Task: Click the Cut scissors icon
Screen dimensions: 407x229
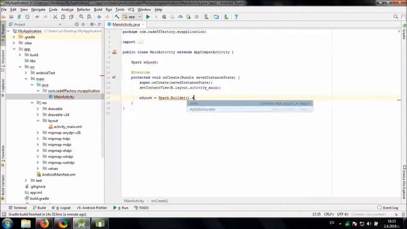Action: (55, 17)
